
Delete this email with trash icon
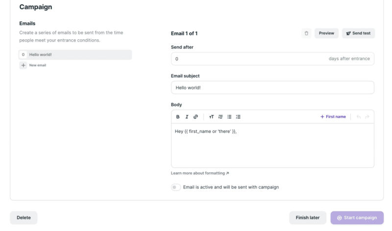point(306,33)
